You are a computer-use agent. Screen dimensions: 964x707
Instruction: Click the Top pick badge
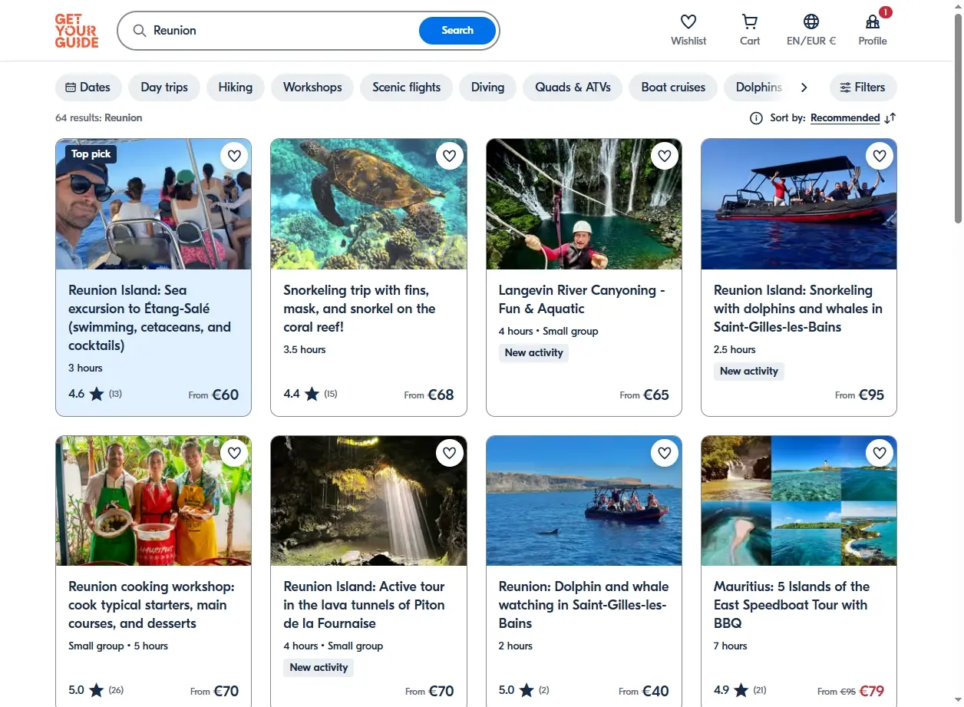(91, 154)
